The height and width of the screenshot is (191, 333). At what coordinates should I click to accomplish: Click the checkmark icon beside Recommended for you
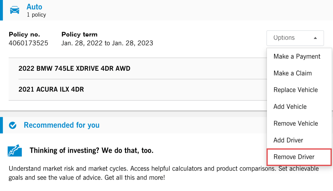tap(13, 125)
